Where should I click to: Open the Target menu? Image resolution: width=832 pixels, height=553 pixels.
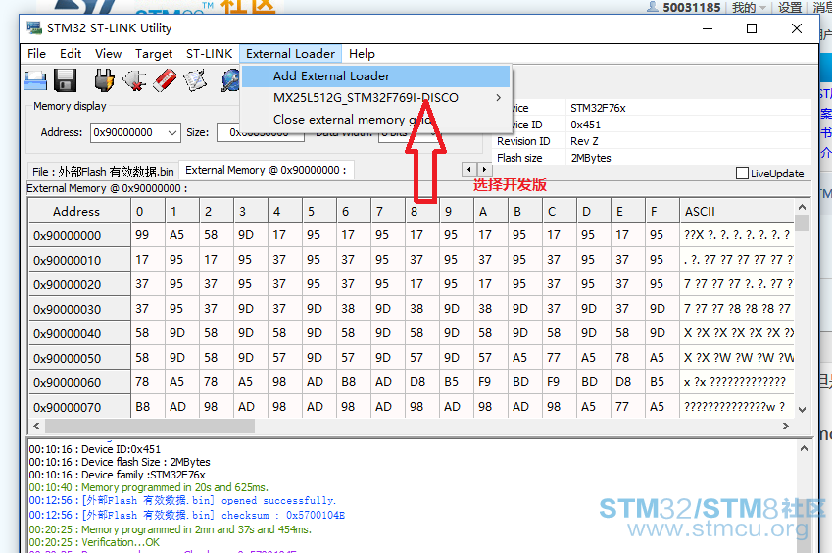154,54
